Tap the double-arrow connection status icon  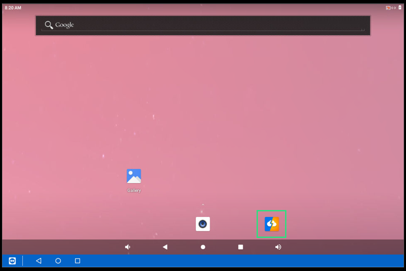pos(394,8)
